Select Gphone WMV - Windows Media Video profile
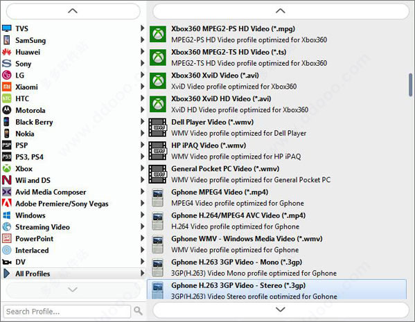Viewport: 415px width, 322px height. (x=277, y=244)
